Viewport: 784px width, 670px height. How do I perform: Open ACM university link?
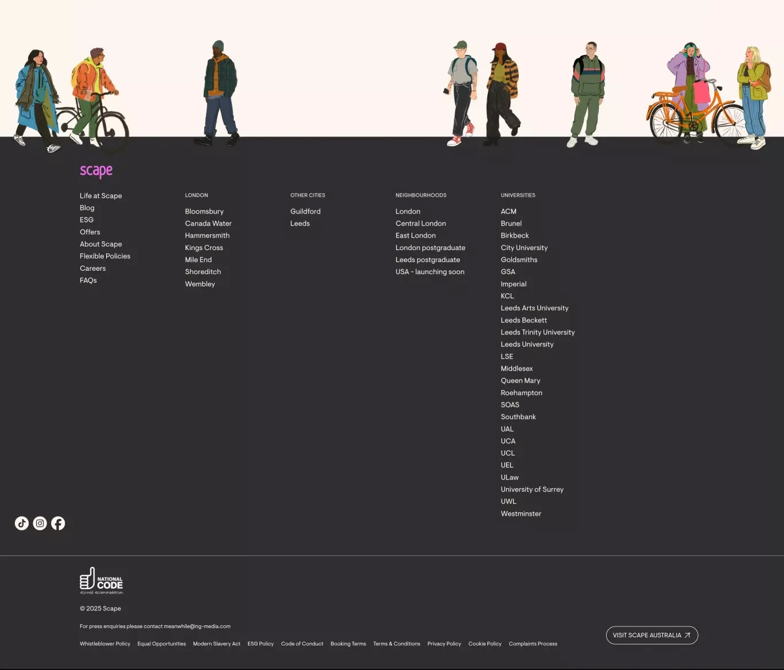coord(509,211)
